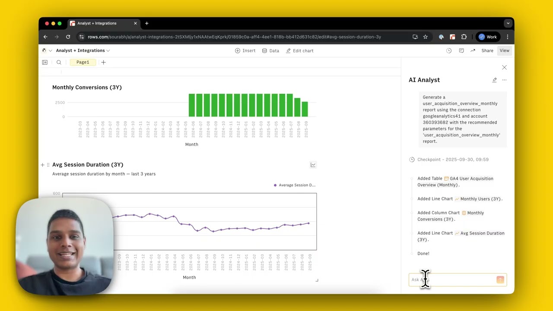
Task: Open the Avg Session Duration (3Y) link in chat
Action: click(x=461, y=236)
